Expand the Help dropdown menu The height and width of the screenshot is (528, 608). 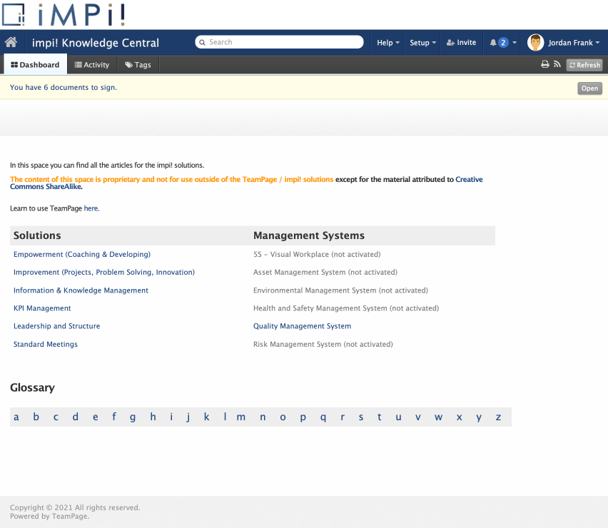tap(387, 43)
